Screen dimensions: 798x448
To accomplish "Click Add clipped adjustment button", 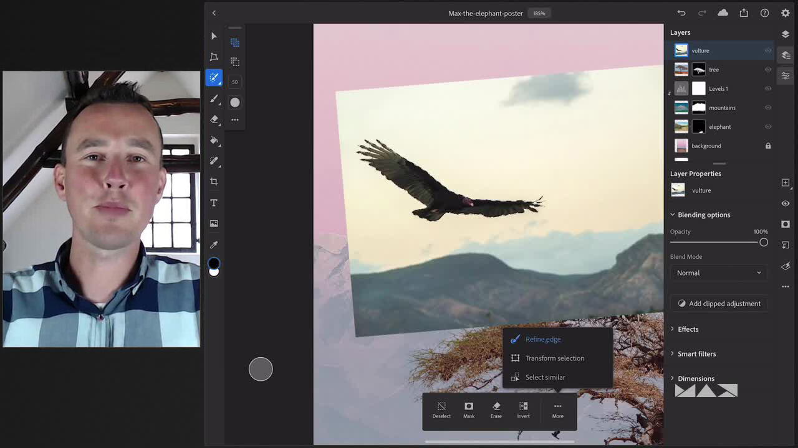I will 719,304.
